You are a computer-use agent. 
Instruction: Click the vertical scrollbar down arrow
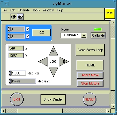pos(113,106)
